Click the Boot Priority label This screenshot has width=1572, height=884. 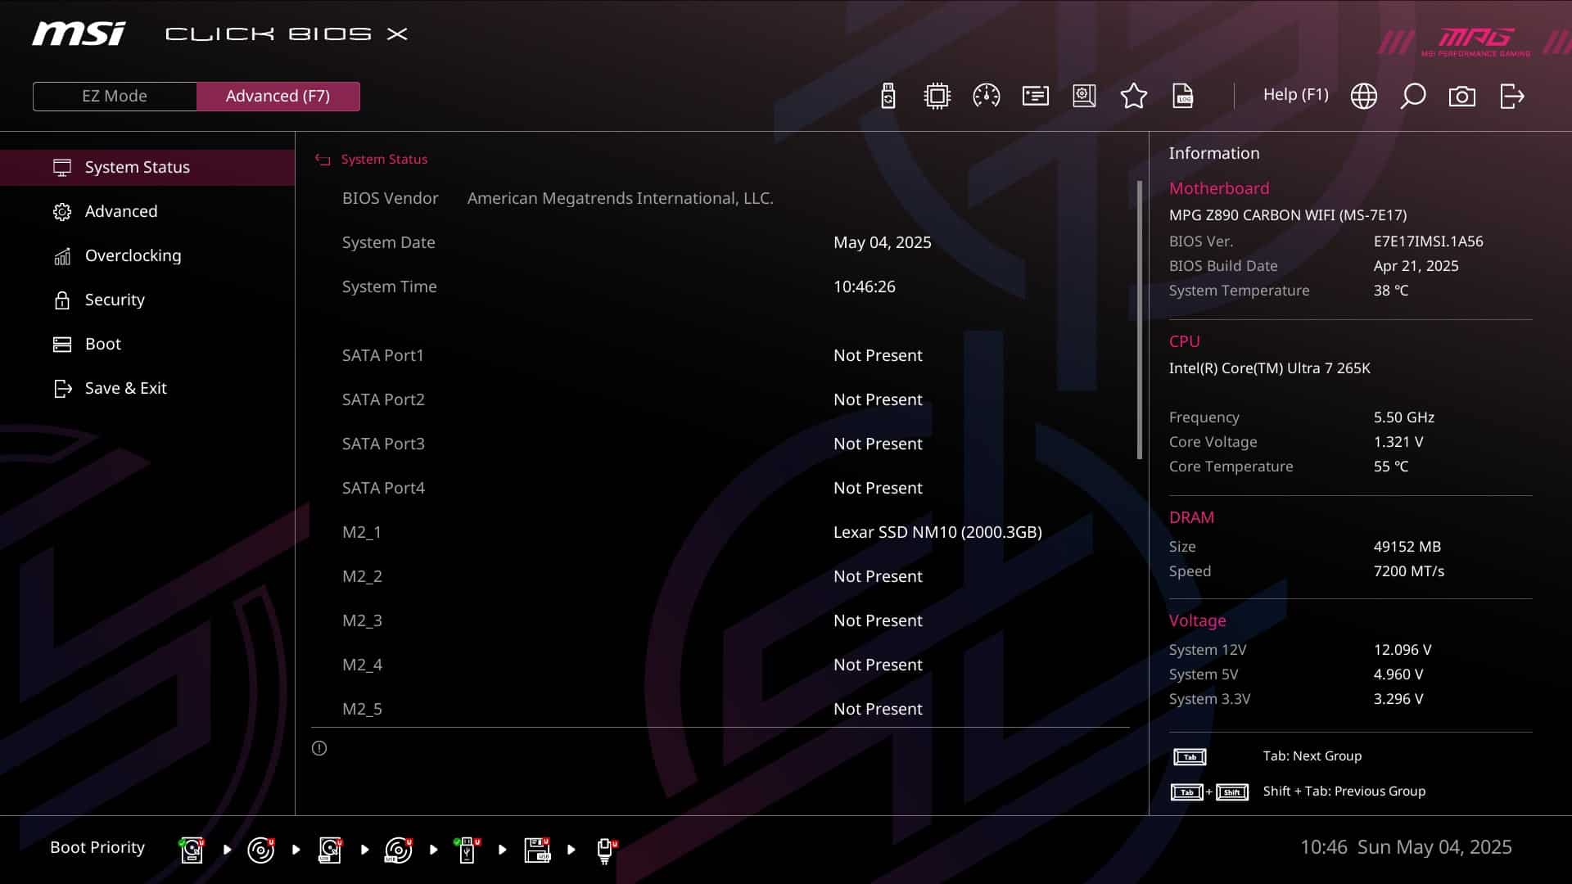pyautogui.click(x=97, y=848)
